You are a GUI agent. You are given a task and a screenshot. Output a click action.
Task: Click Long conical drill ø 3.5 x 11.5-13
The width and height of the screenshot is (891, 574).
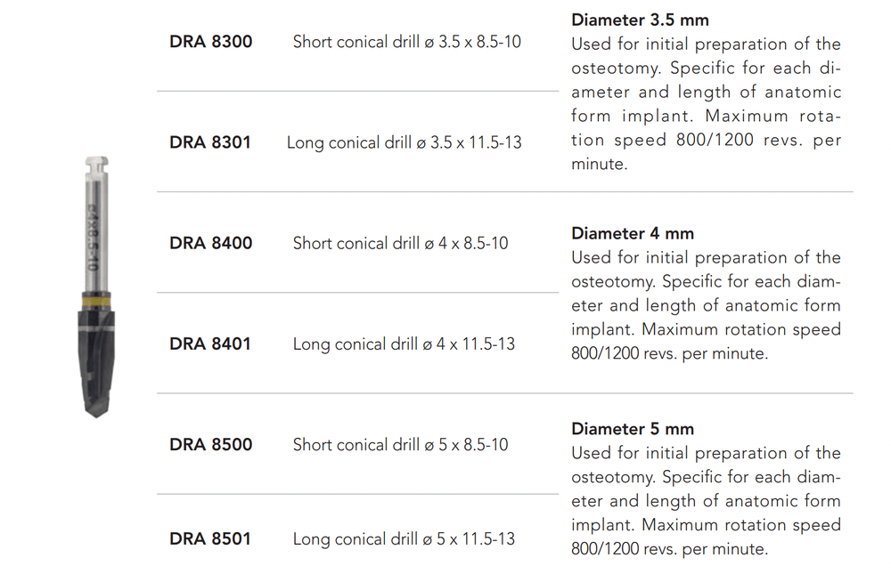click(404, 142)
